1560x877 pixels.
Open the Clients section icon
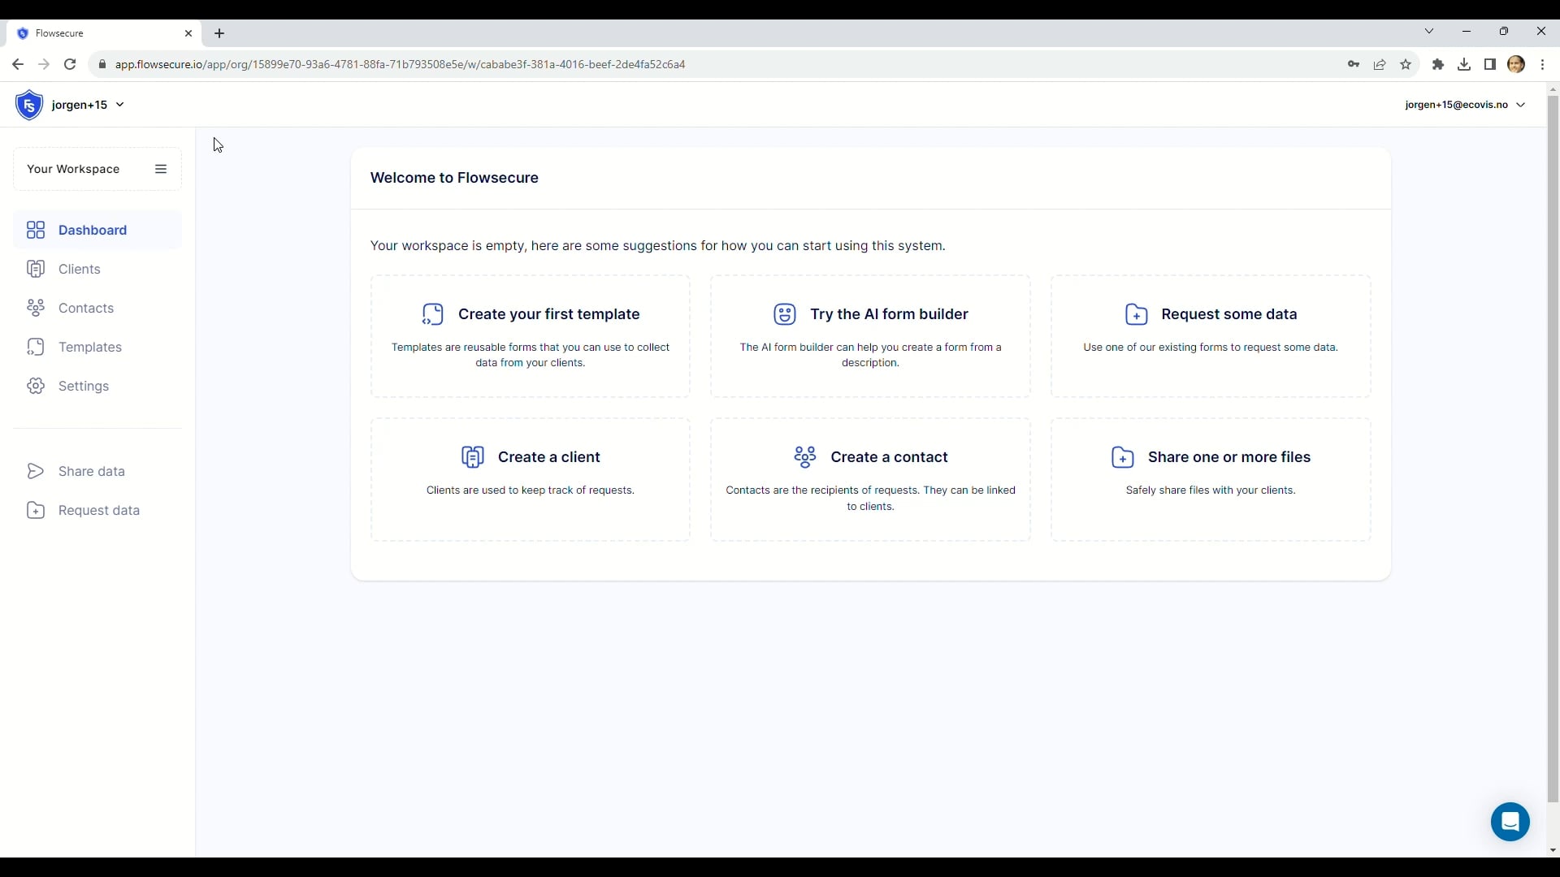point(36,269)
